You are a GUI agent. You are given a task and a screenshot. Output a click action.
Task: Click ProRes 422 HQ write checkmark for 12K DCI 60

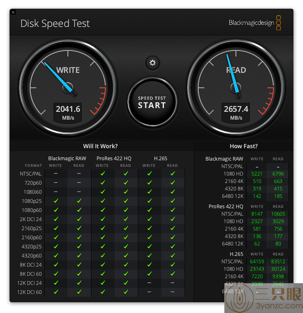pyautogui.click(x=103, y=292)
